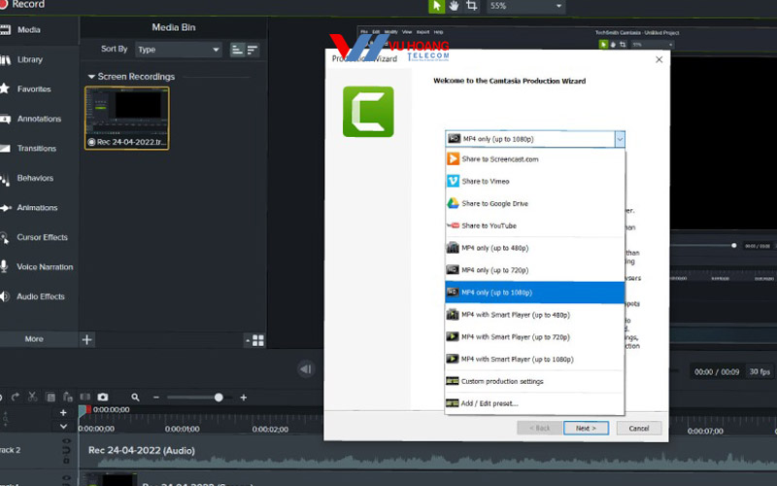The image size is (777, 486).
Task: Open the Media tab
Action: tap(29, 30)
